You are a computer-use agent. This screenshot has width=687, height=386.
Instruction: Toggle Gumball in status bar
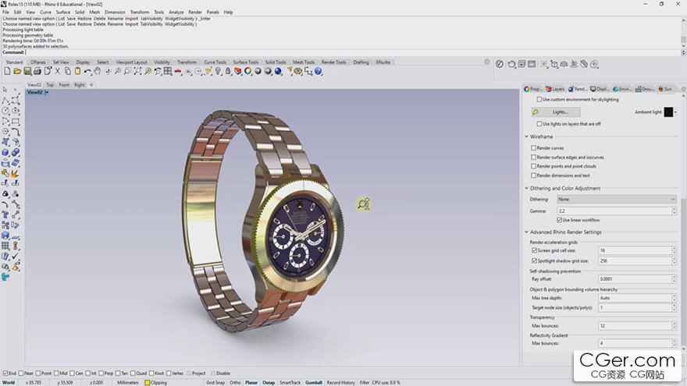point(313,383)
